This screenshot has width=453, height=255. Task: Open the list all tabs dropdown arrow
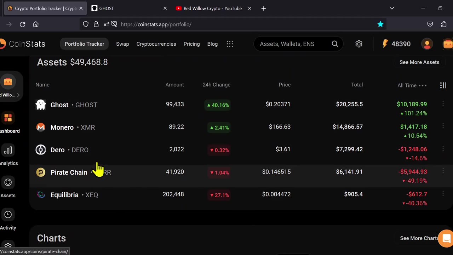[392, 8]
